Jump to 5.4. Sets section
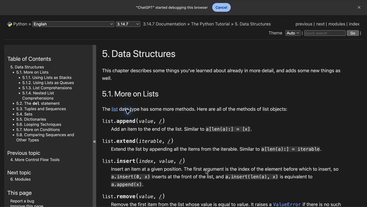This screenshot has height=207, width=367. point(24,114)
